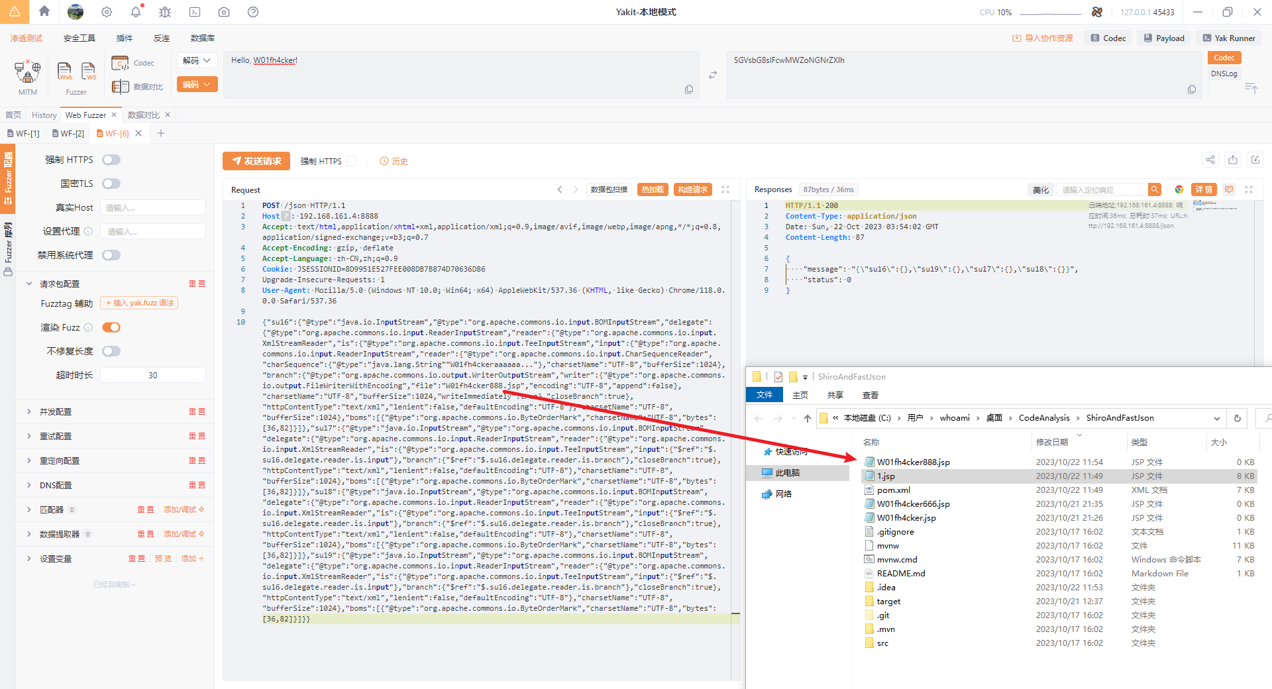Click 发送请求 to send the request
This screenshot has width=1272, height=689.
[x=256, y=161]
